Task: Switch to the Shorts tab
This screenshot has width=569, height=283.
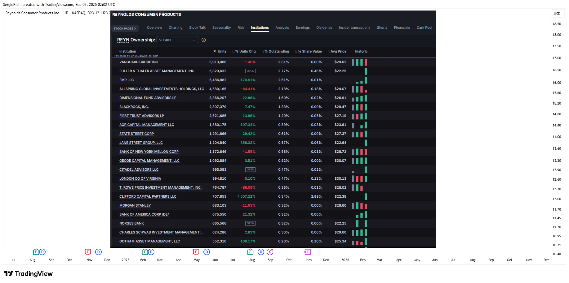Action: click(382, 28)
